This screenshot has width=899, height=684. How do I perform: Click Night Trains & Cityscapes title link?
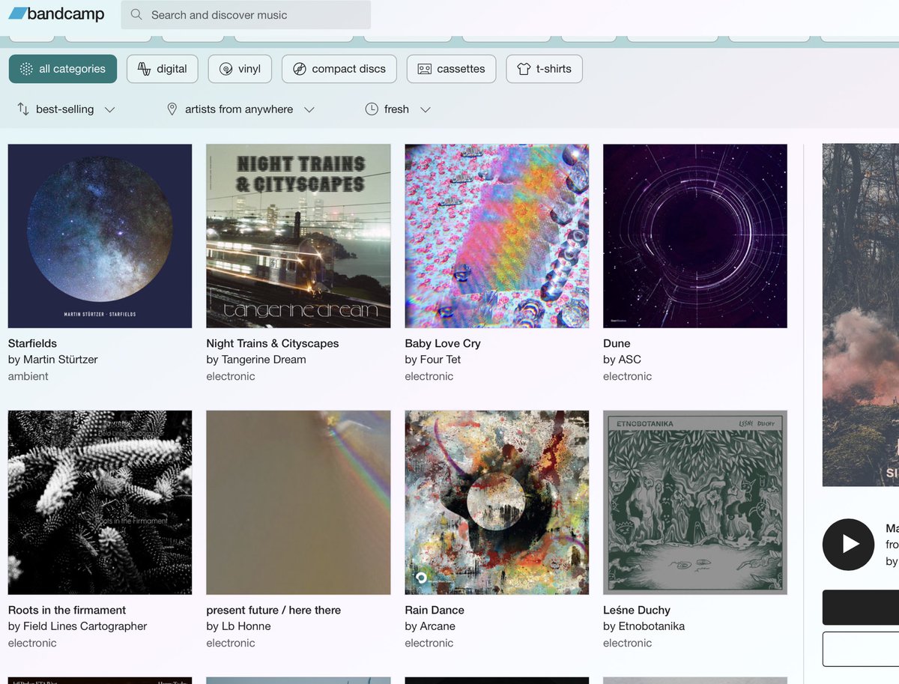(273, 343)
